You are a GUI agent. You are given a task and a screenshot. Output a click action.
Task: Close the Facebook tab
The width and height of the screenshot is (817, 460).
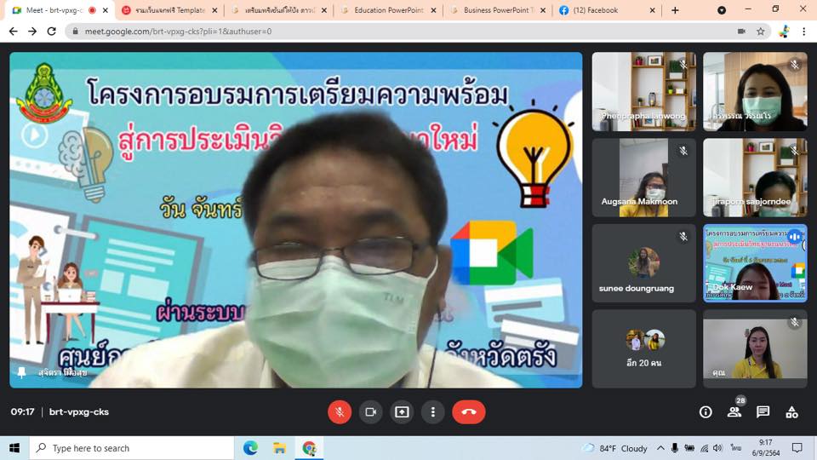[652, 10]
